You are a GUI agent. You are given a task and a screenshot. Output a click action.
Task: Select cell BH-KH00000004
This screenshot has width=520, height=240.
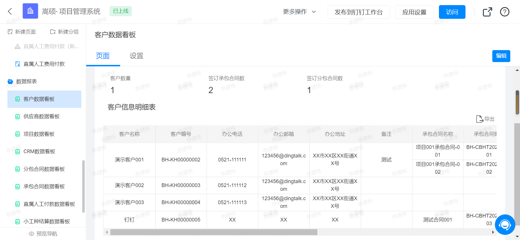coord(181,202)
